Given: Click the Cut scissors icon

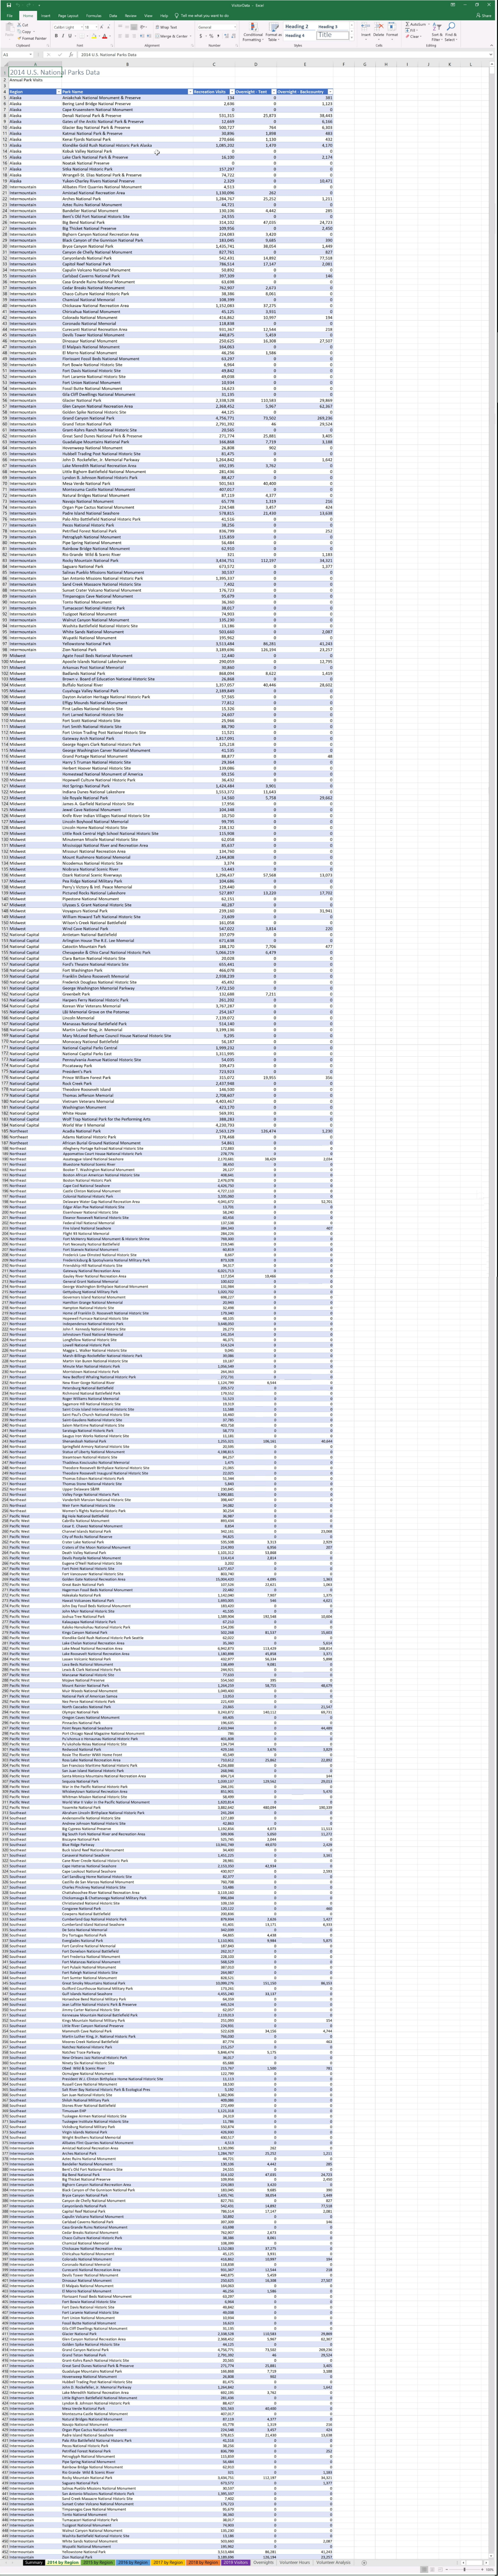Looking at the screenshot, I should click(19, 25).
